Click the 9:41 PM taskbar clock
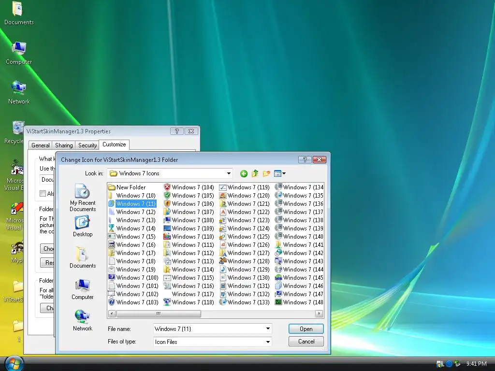Screen dimensions: 495x371 (x=476, y=364)
